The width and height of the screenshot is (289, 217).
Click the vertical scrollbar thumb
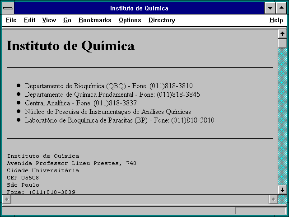(282, 43)
